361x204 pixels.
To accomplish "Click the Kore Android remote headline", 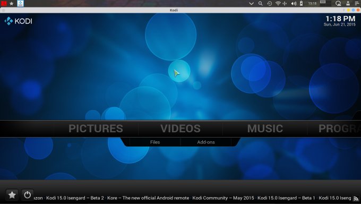I will coord(148,198).
